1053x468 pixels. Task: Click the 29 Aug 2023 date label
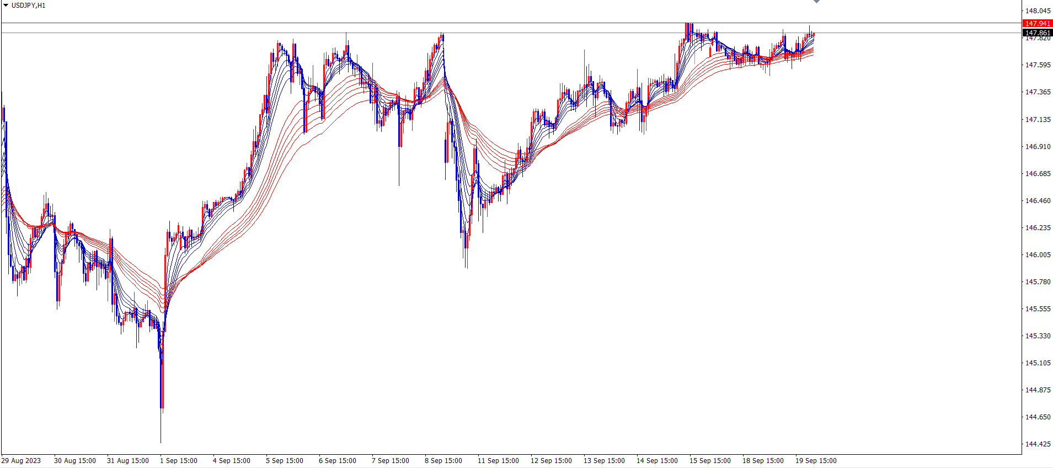click(21, 461)
